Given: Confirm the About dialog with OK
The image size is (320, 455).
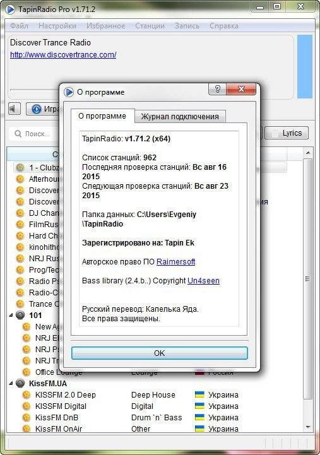Looking at the screenshot, I should tap(160, 353).
